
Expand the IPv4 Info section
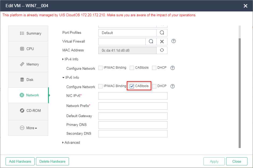click(70, 59)
